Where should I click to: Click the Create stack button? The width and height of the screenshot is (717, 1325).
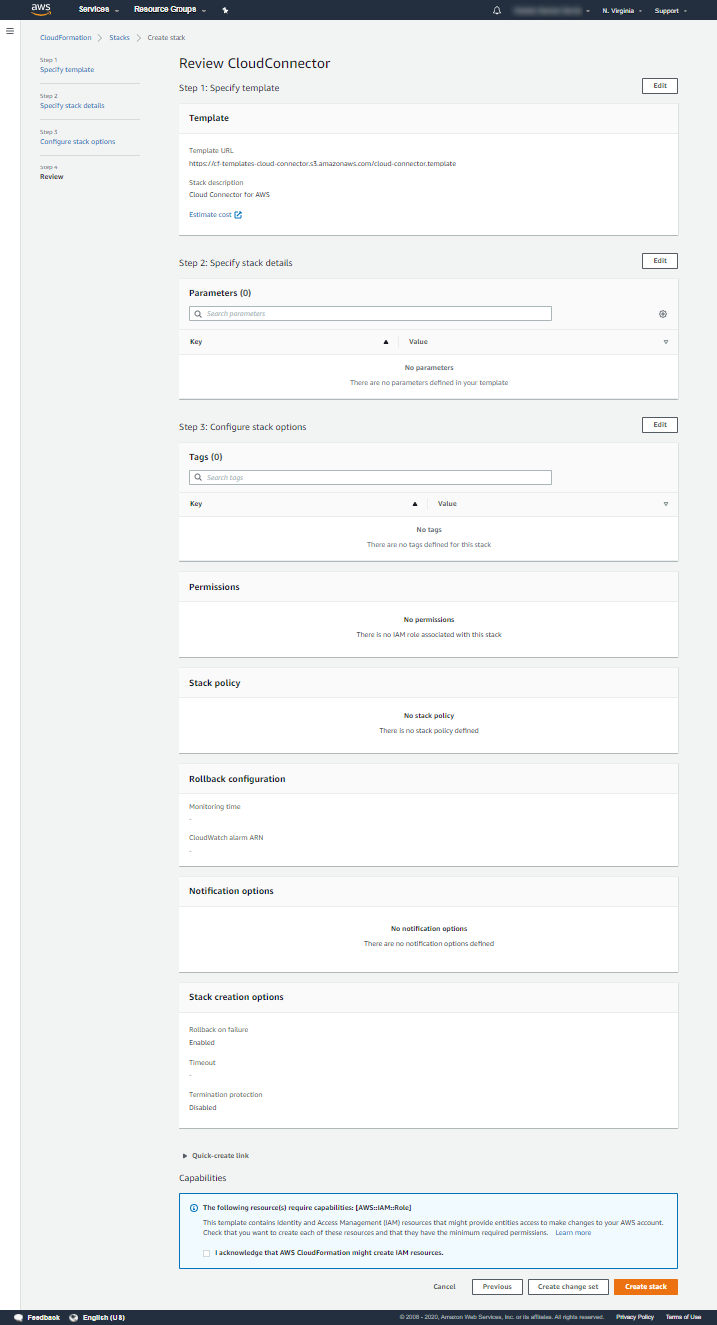(646, 1287)
